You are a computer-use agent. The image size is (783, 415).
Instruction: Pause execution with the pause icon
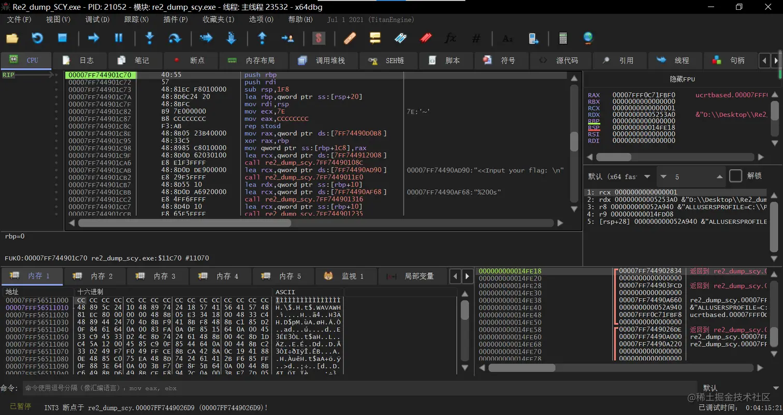pos(119,38)
